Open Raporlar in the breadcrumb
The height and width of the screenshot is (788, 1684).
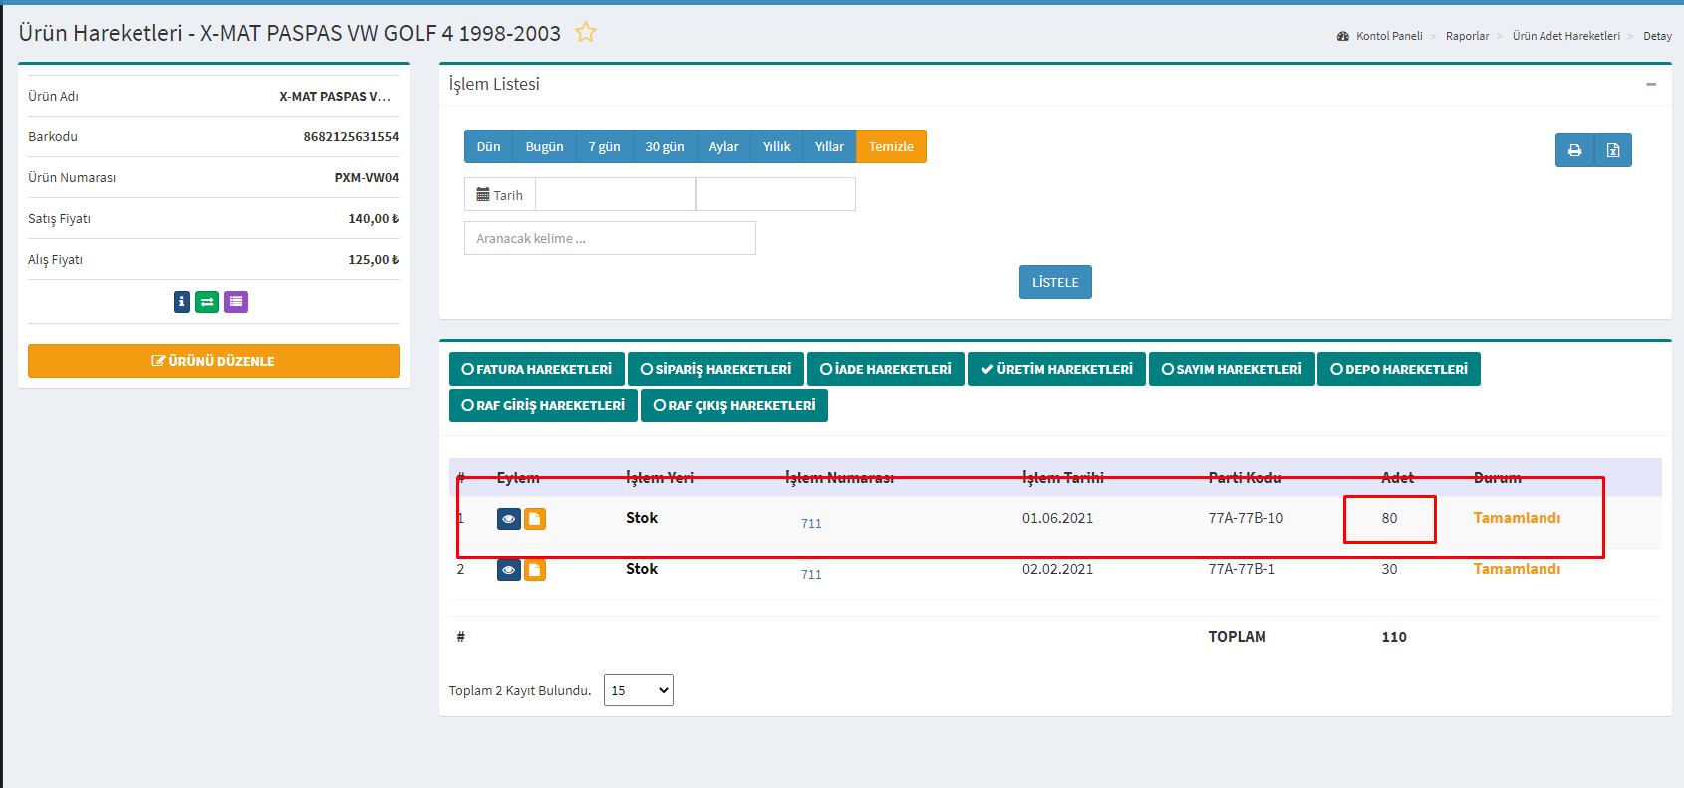pyautogui.click(x=1467, y=36)
